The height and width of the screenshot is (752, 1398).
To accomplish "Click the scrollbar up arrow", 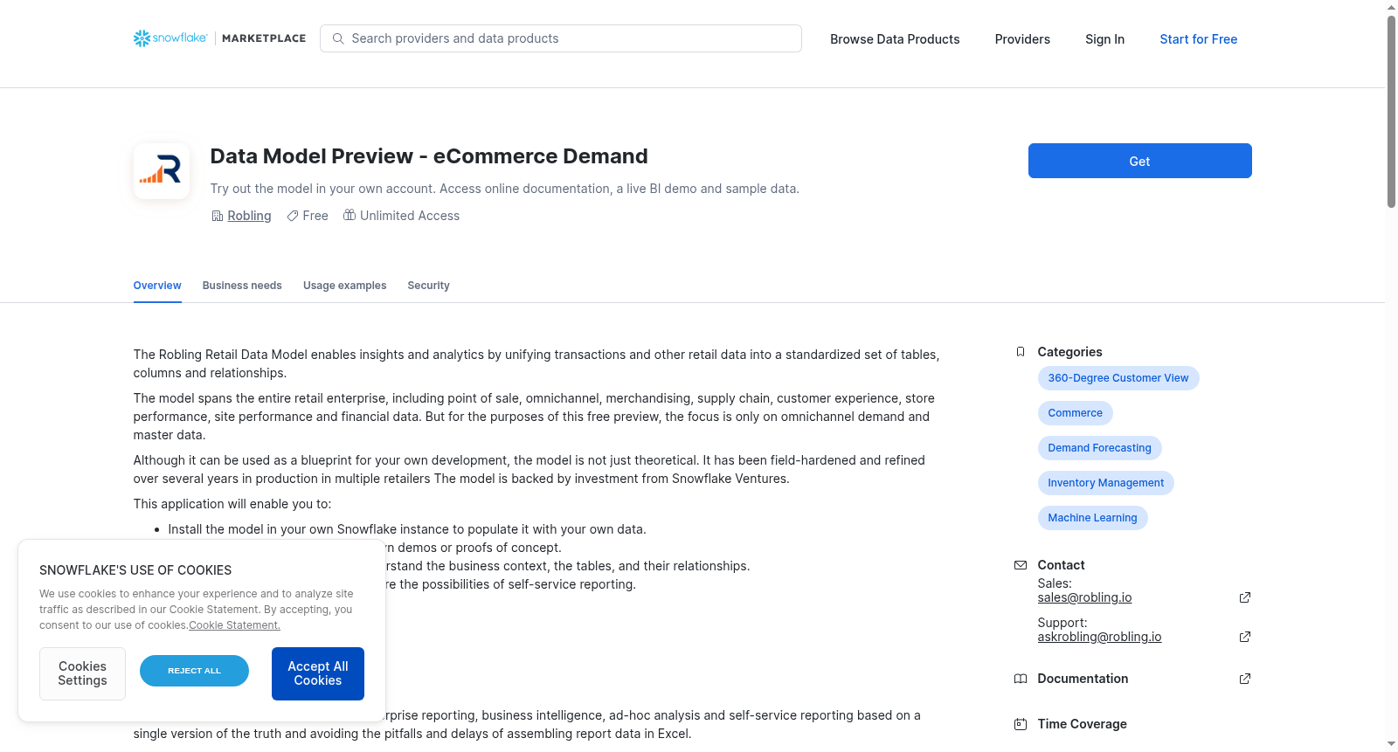I will 1391,7.
